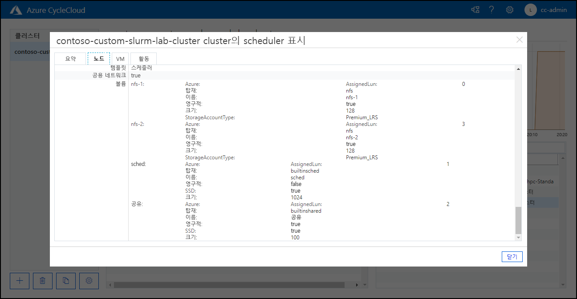Click the nfs-1 name value
The image size is (577, 299).
pos(352,97)
